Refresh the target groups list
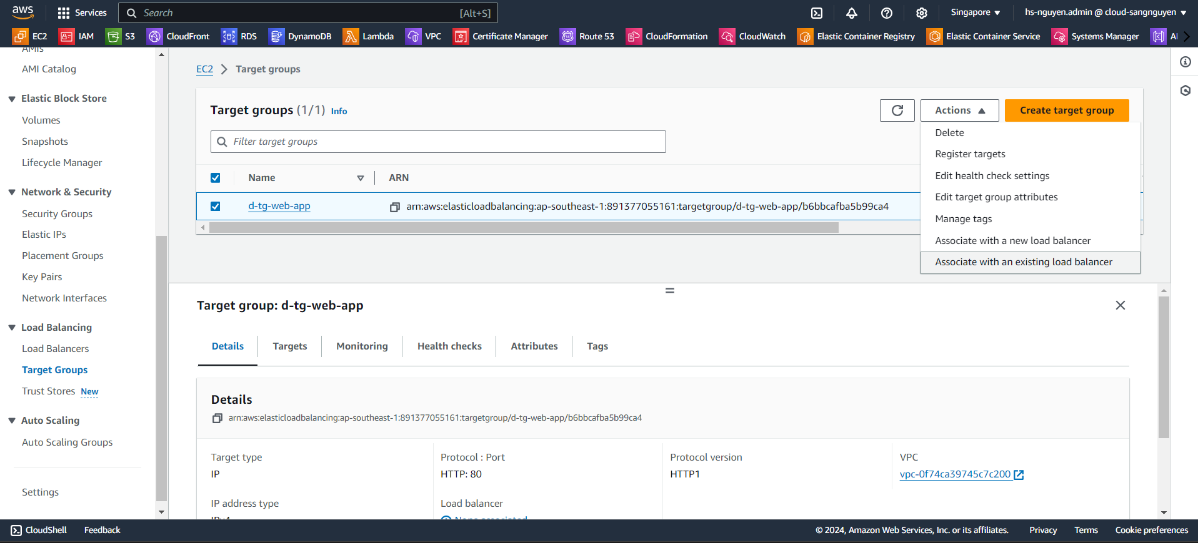1198x543 pixels. tap(897, 110)
